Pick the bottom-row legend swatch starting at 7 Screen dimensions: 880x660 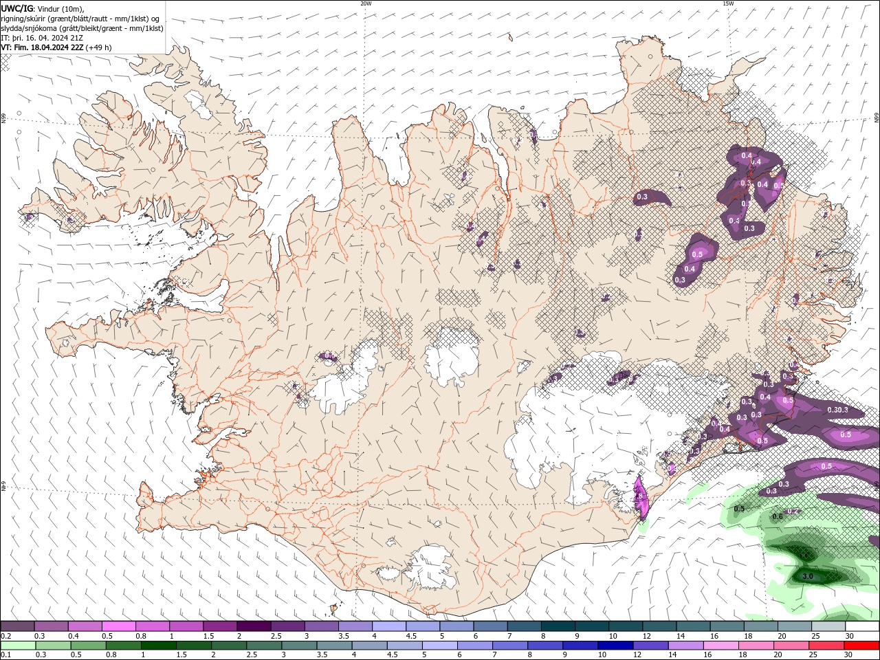pyautogui.click(x=509, y=646)
